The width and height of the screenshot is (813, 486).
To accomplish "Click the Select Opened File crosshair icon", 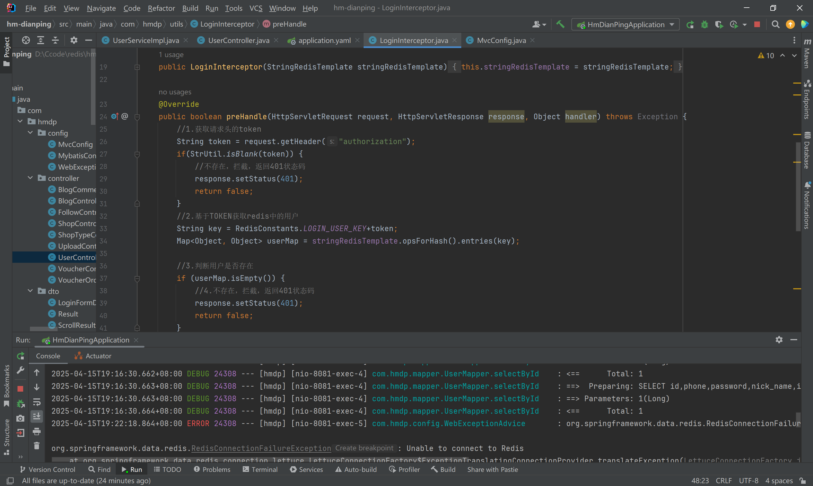I will pos(26,40).
